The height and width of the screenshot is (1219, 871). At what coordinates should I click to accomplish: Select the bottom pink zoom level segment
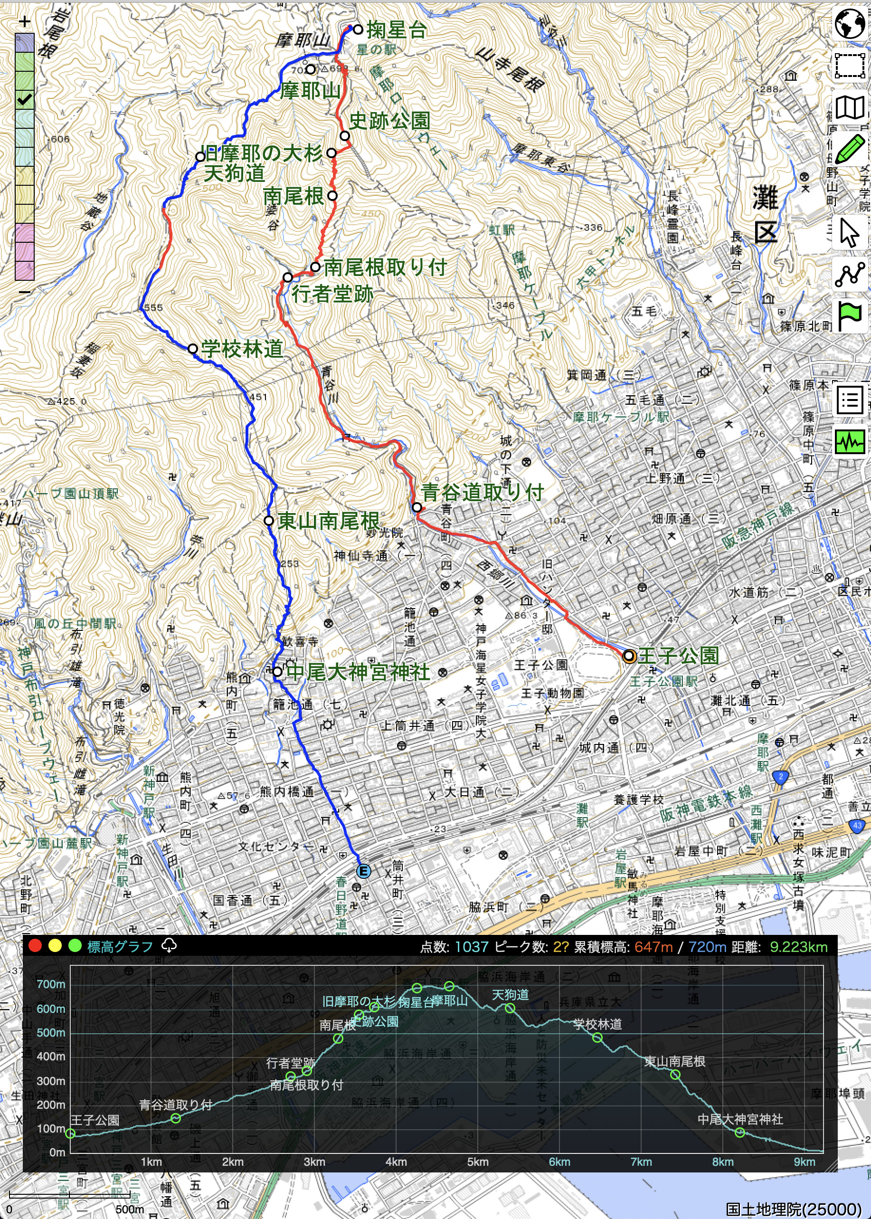25,271
